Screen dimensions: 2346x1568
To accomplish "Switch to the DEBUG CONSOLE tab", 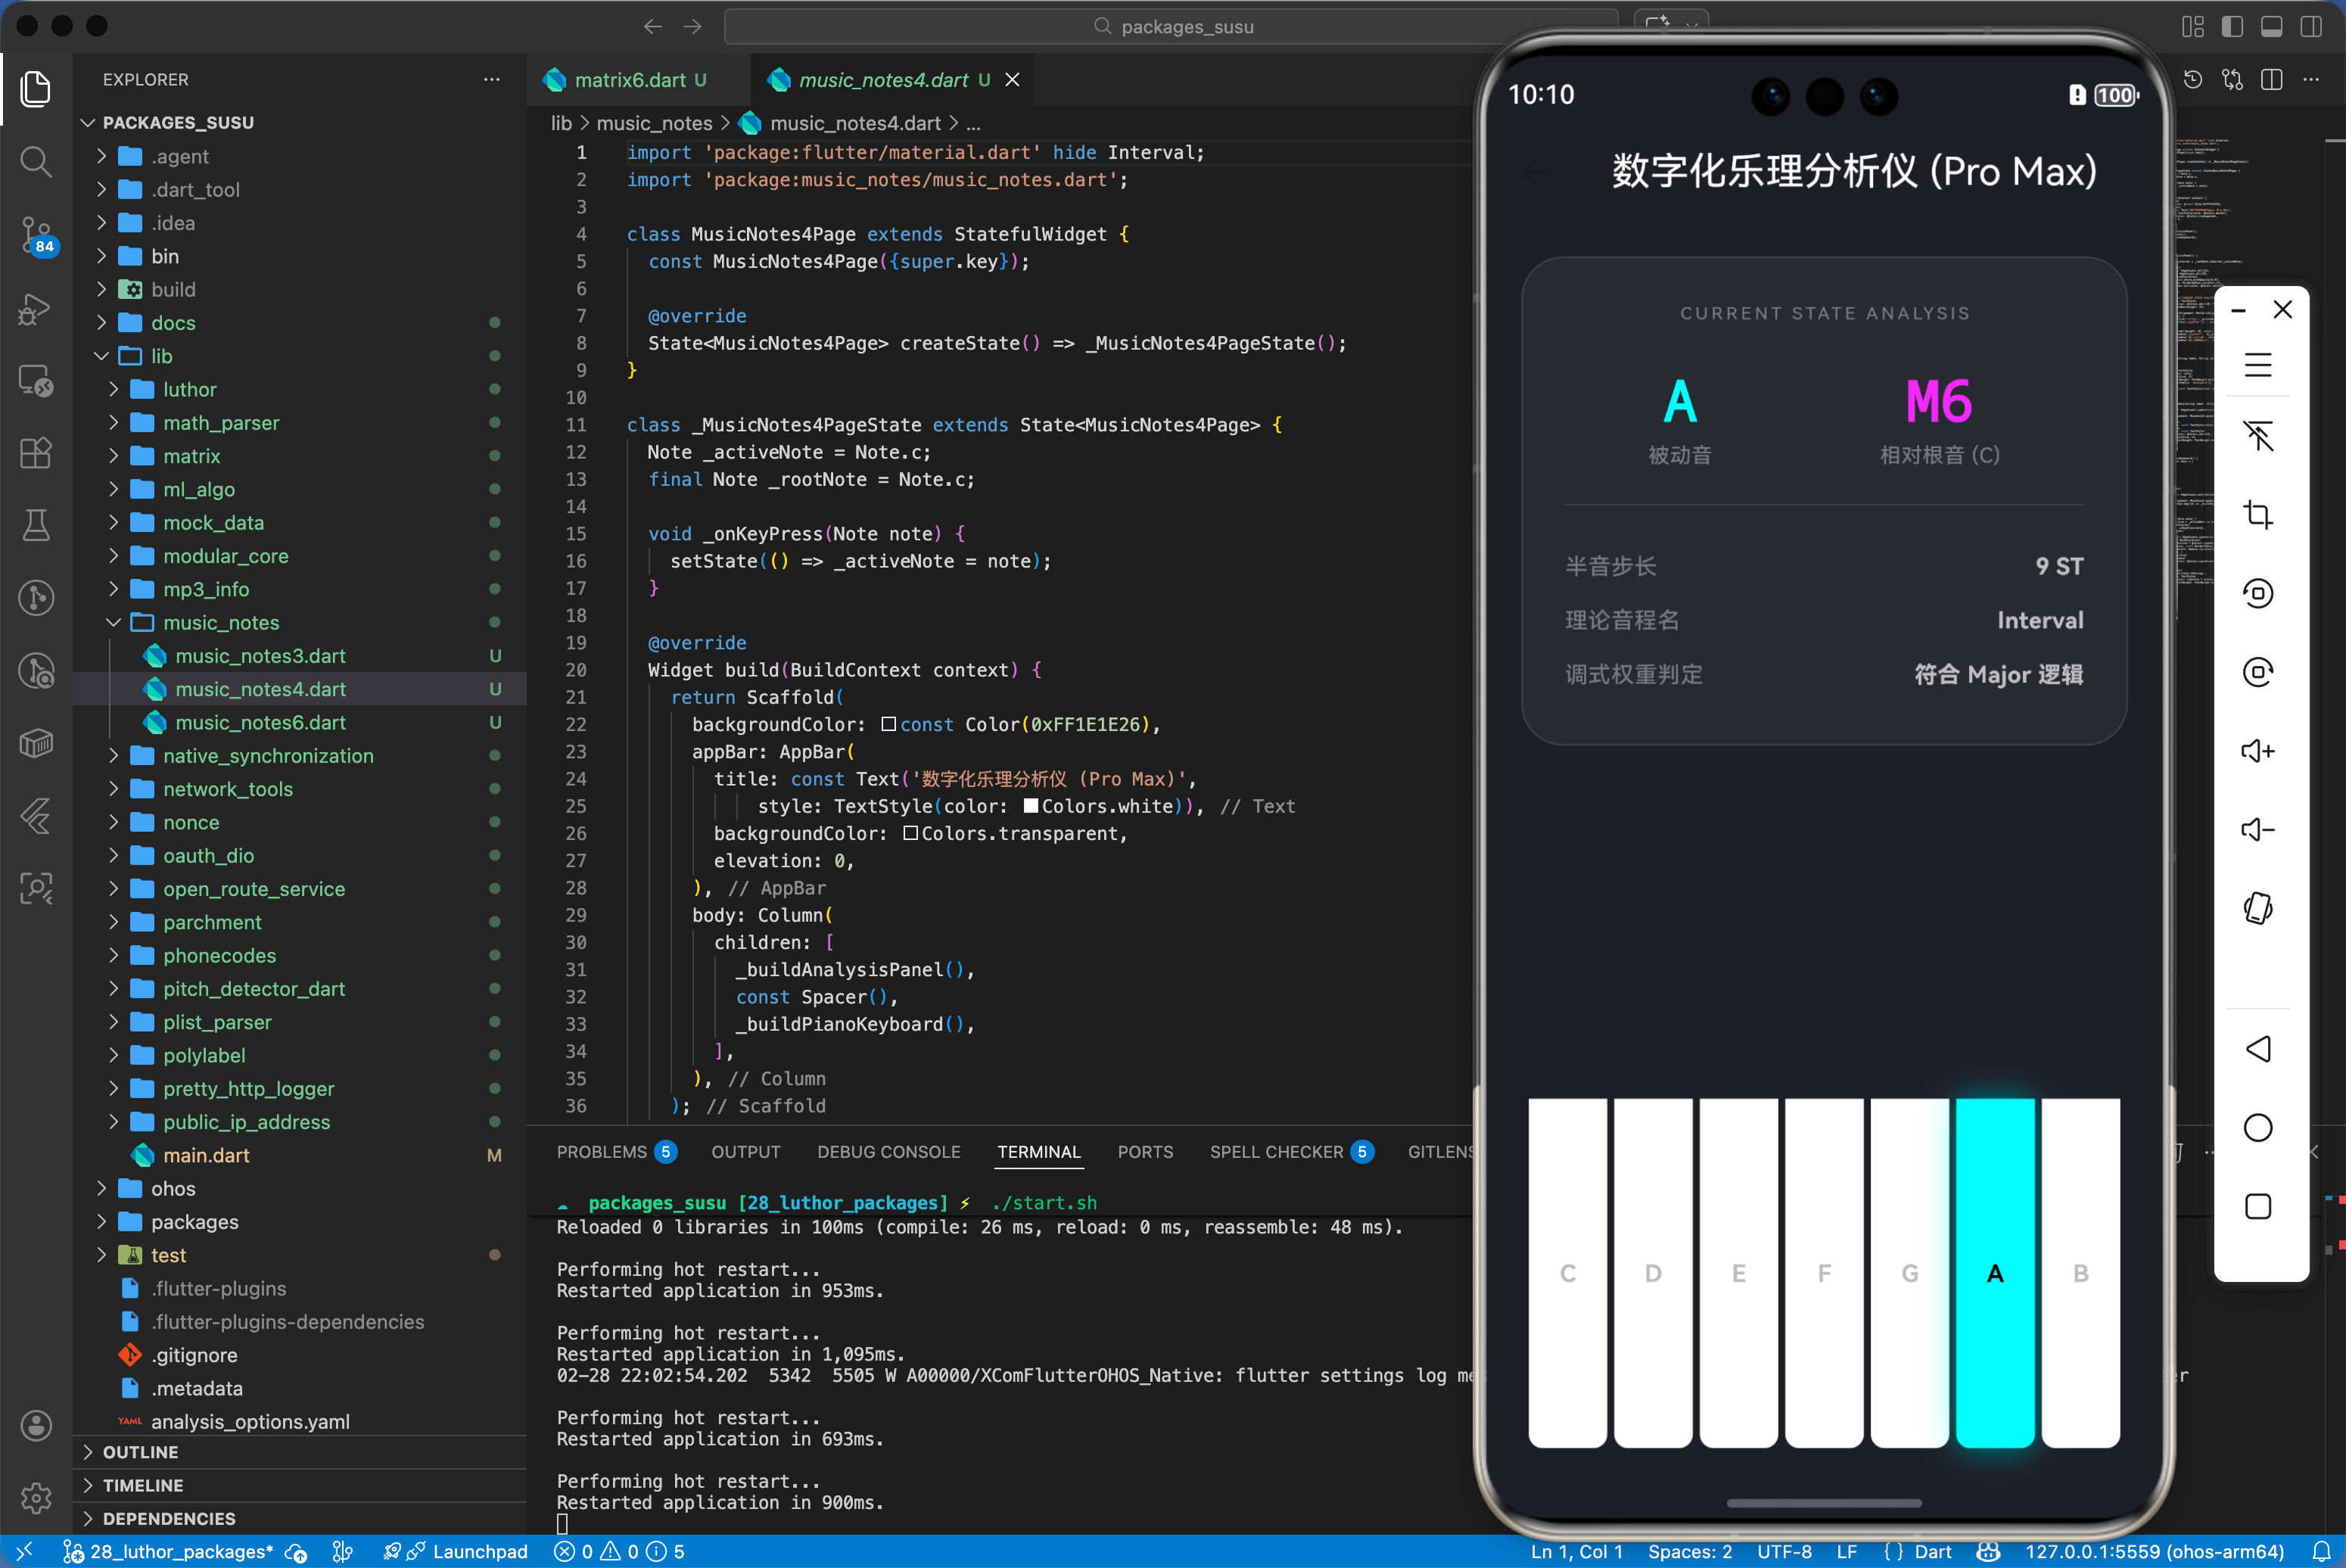I will 888,1151.
